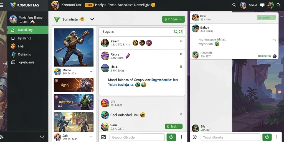Expand the chevron next to Somnhiitan

coord(92,19)
